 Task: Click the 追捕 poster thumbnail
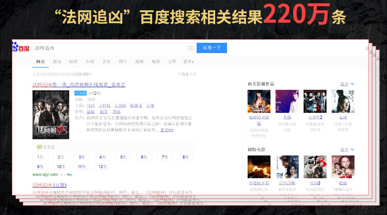pyautogui.click(x=343, y=167)
